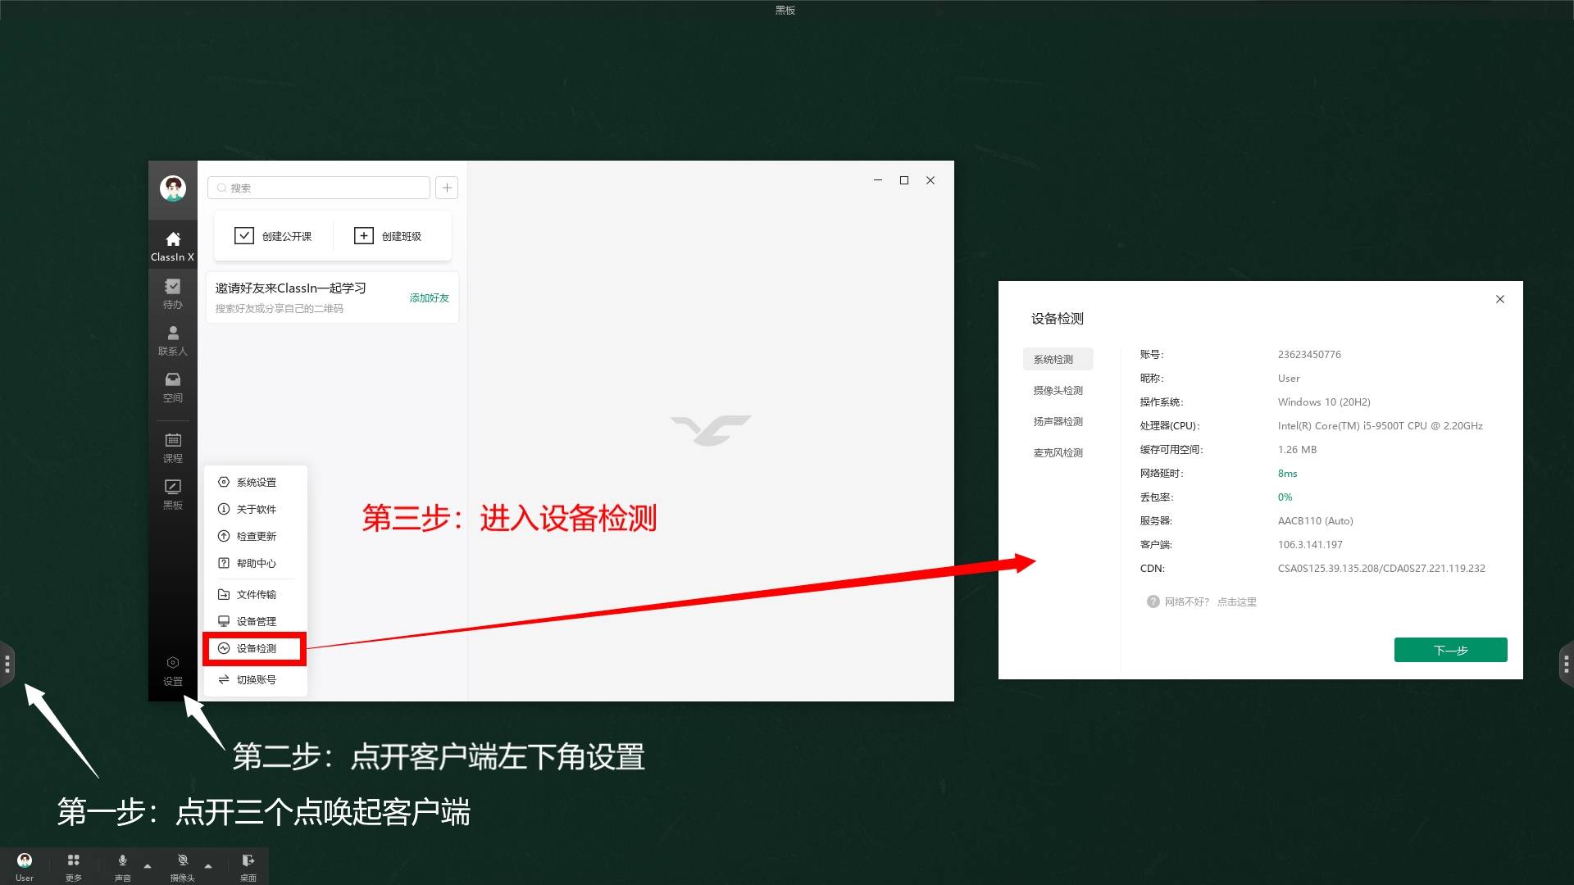Expand the arrow next to 声音 microphone

148,866
